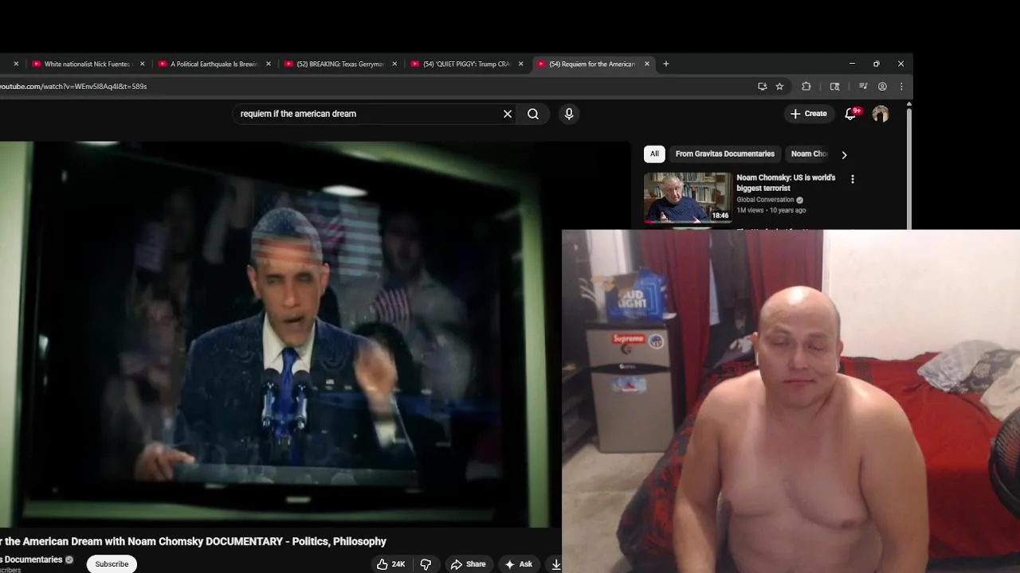Click the YouTube search magnifier button
Viewport: 1020px width, 573px height.
point(533,114)
